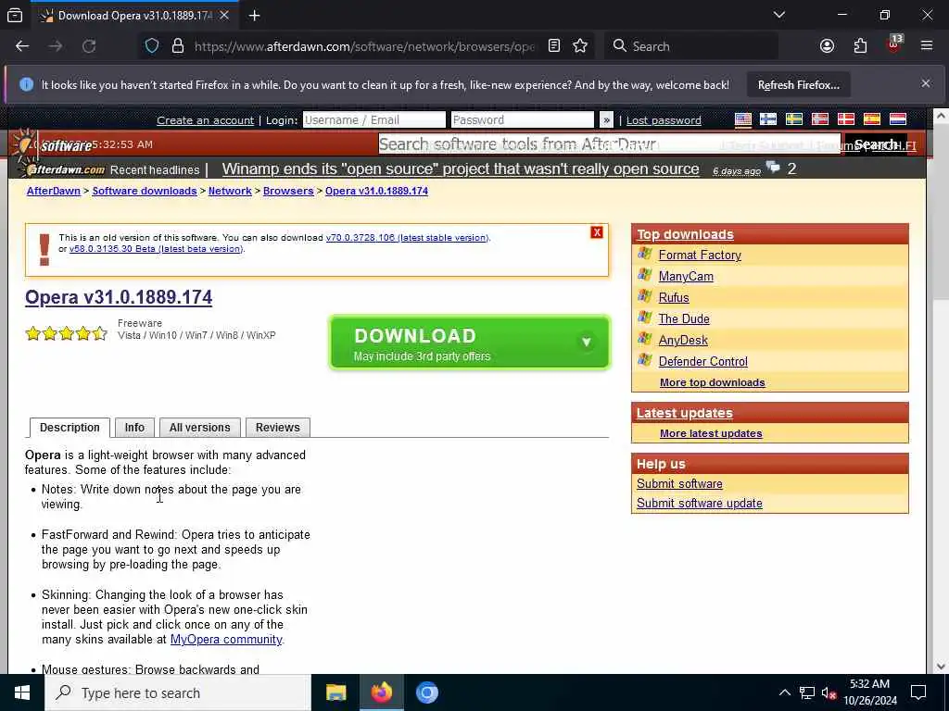Go to Software downloads breadcrumb

tap(144, 191)
